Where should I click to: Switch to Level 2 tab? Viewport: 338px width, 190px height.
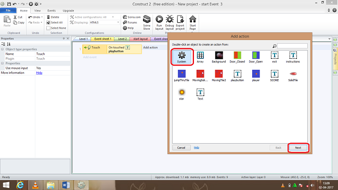pos(122,39)
